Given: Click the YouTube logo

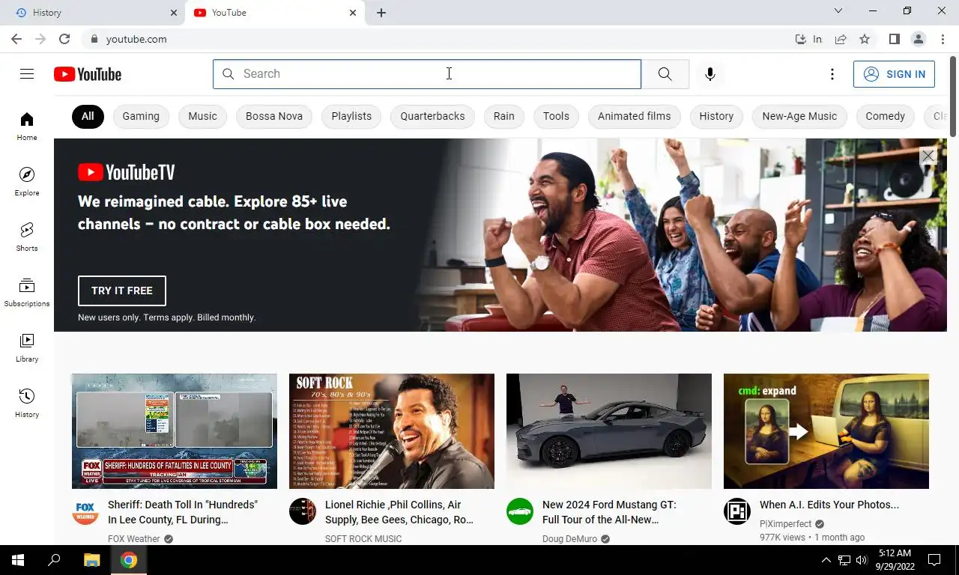Looking at the screenshot, I should coord(88,74).
